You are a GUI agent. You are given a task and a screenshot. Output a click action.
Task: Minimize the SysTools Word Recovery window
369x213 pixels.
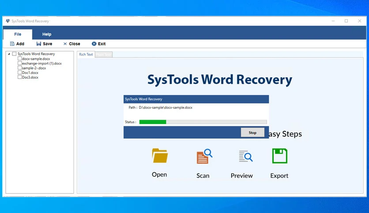click(333, 21)
